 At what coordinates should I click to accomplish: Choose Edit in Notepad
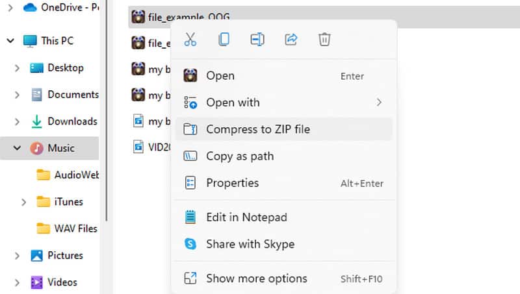pos(246,217)
